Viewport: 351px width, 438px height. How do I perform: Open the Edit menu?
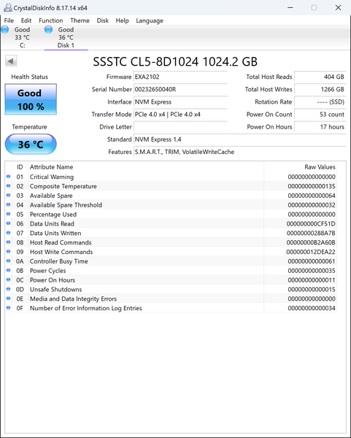[x=26, y=20]
